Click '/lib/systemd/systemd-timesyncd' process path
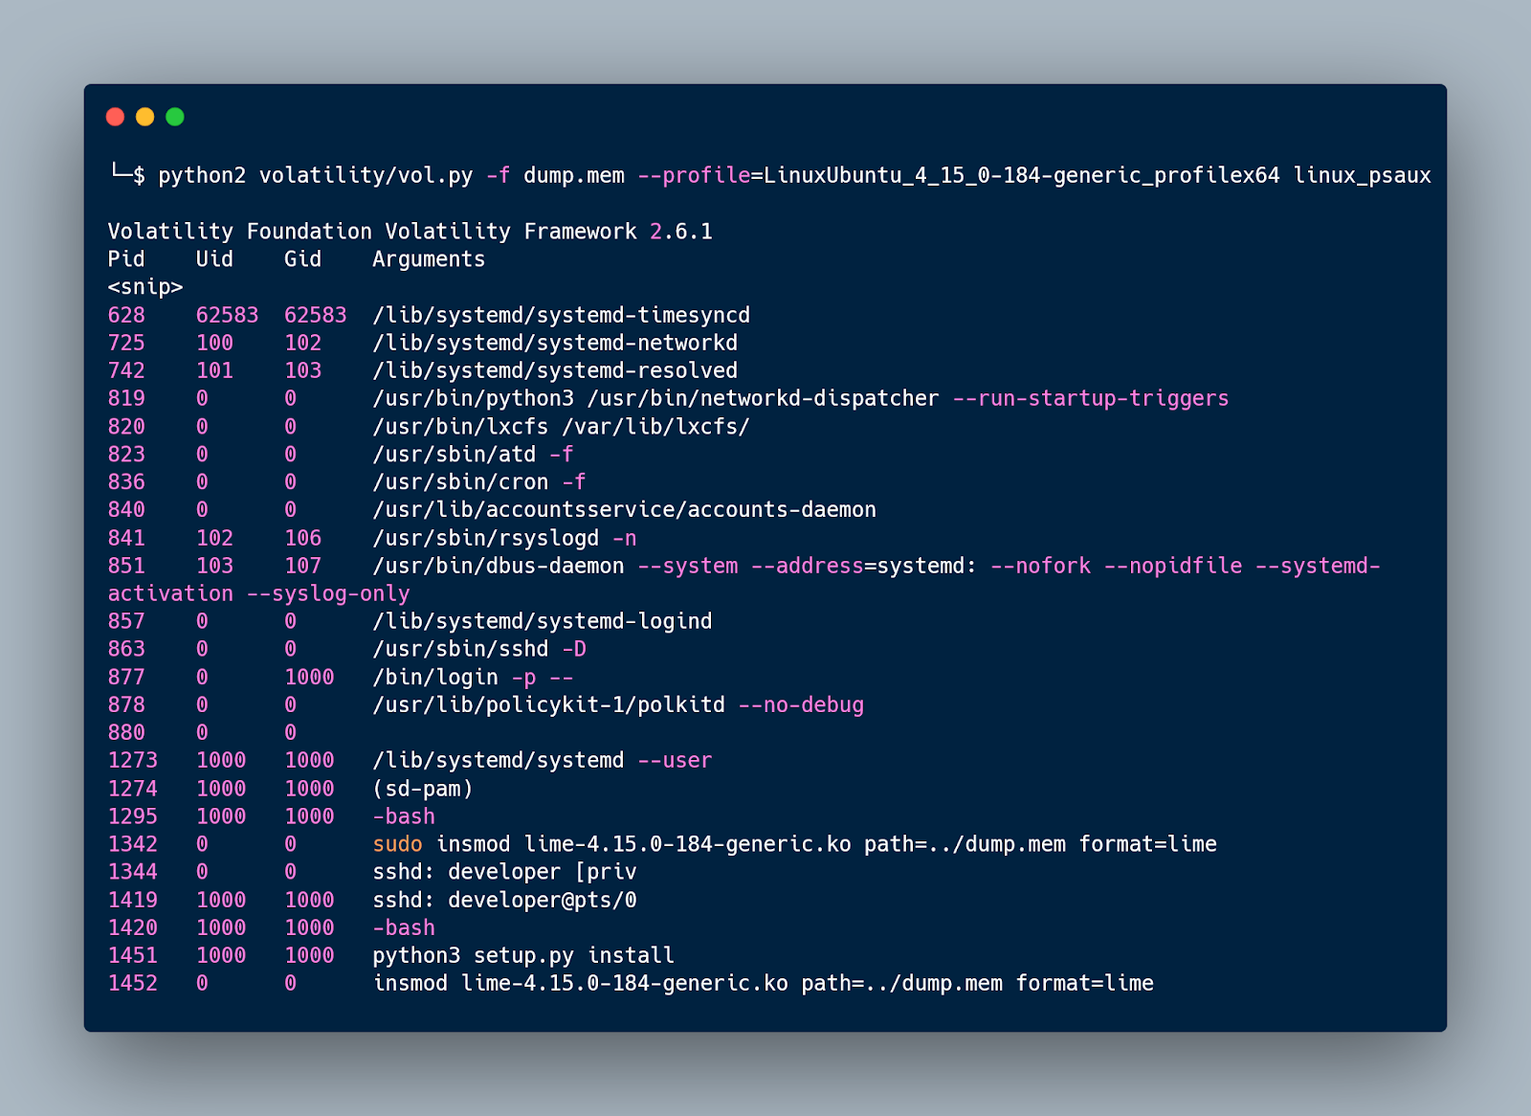The image size is (1531, 1116). point(562,315)
